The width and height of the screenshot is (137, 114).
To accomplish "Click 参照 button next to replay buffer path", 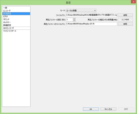I will [125, 24].
